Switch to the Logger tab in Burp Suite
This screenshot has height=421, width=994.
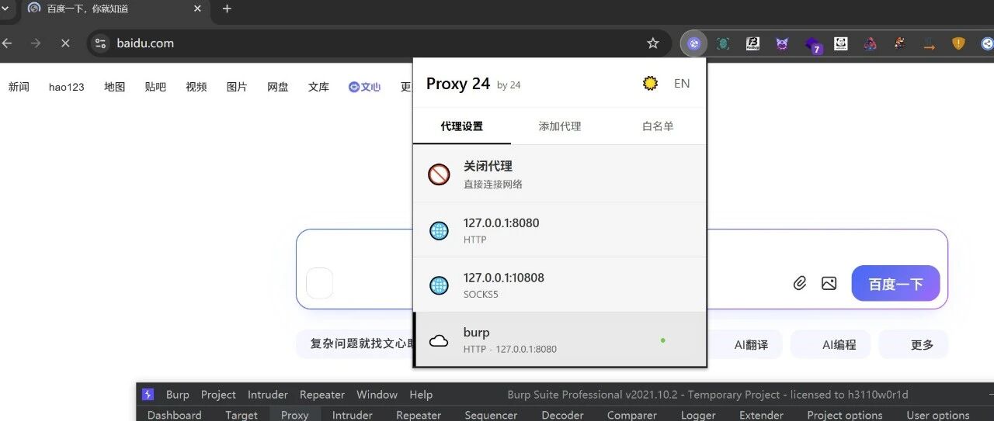click(x=698, y=415)
